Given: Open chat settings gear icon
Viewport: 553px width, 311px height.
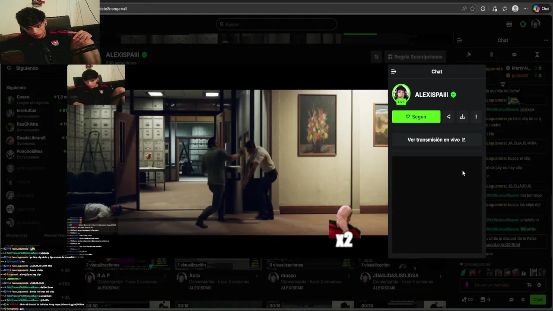Looking at the screenshot, I should pos(523,300).
